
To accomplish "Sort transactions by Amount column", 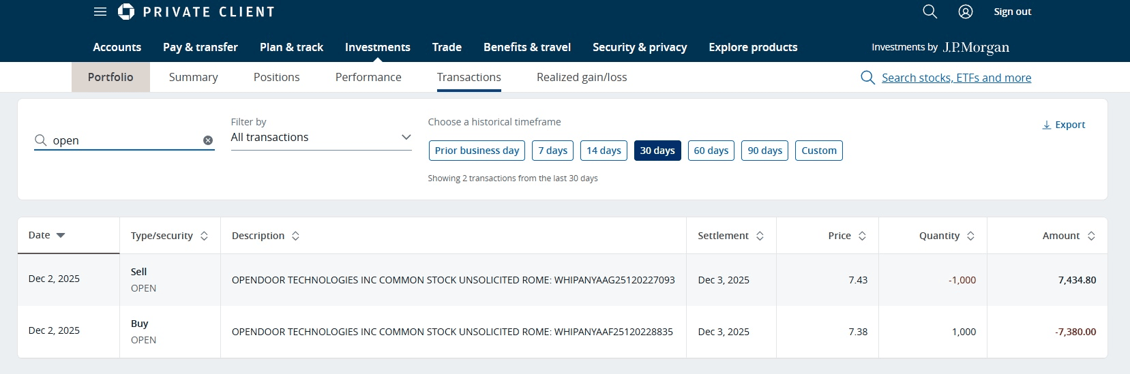I will 1091,236.
